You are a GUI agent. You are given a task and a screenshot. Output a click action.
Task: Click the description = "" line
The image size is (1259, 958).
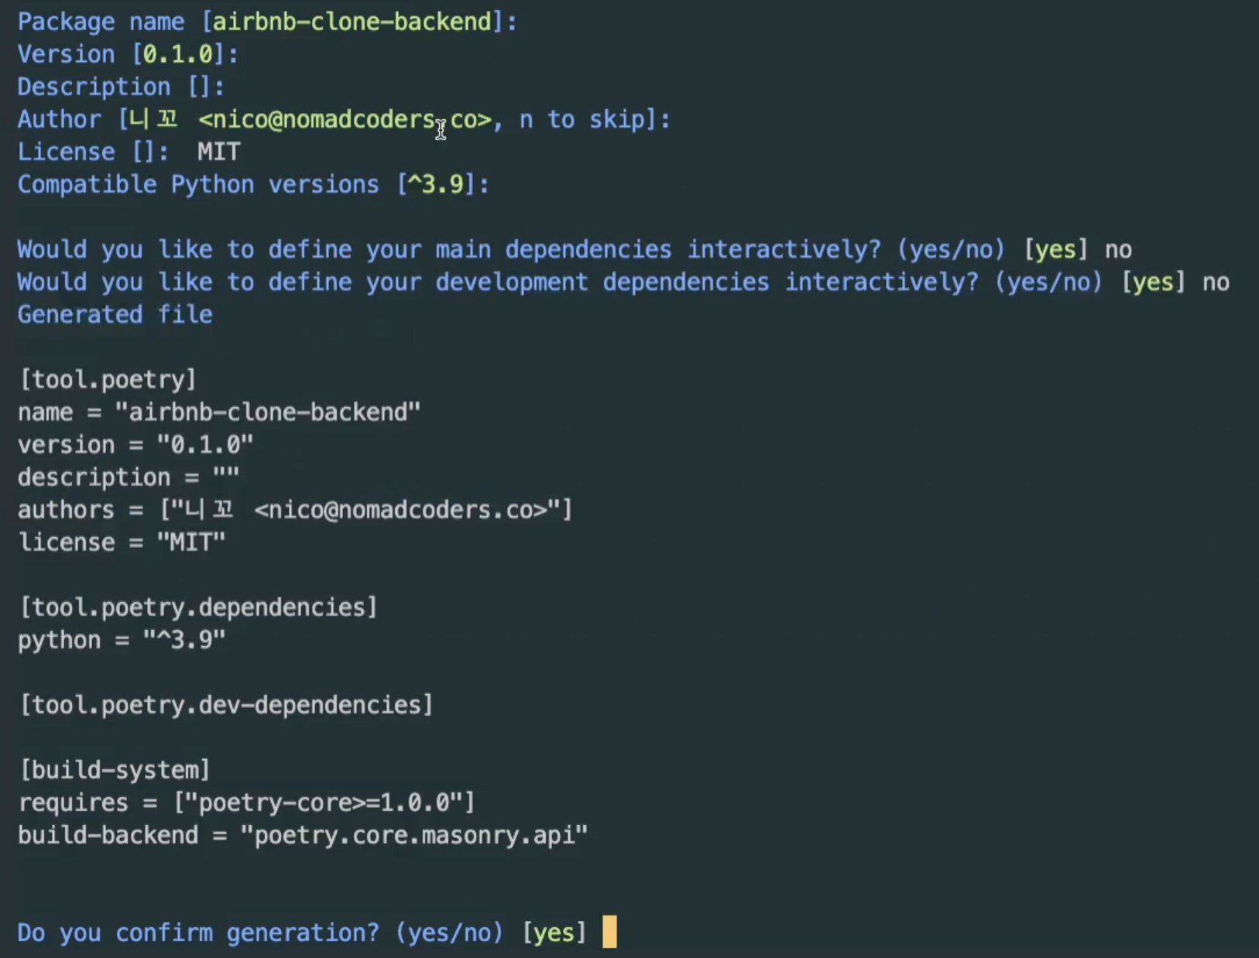(x=129, y=477)
